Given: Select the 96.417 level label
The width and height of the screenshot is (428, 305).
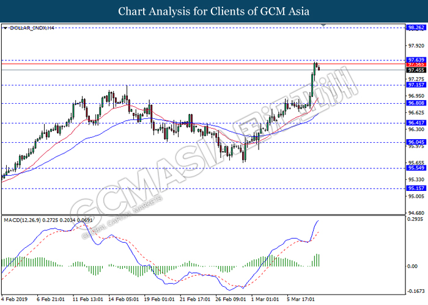Looking at the screenshot, I should click(416, 123).
